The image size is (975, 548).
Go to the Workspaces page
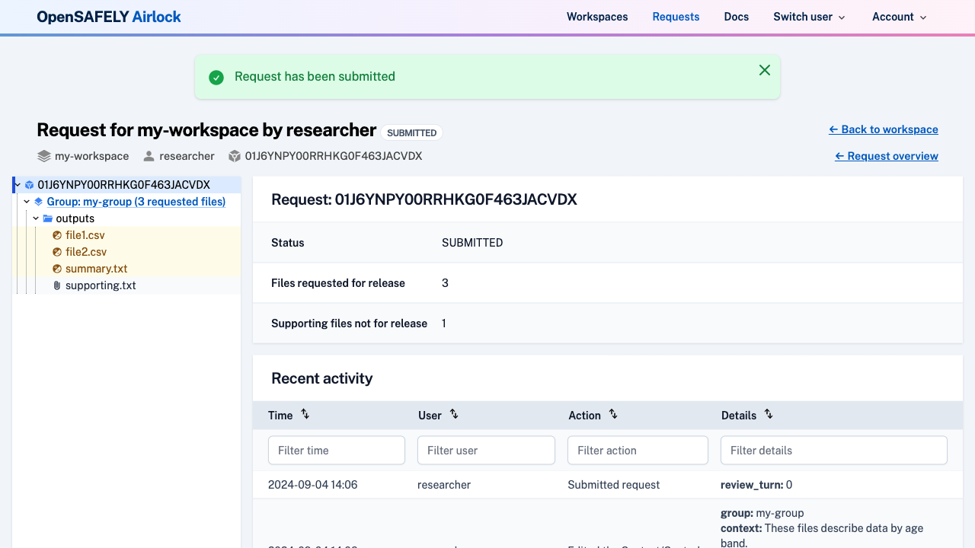coord(597,17)
